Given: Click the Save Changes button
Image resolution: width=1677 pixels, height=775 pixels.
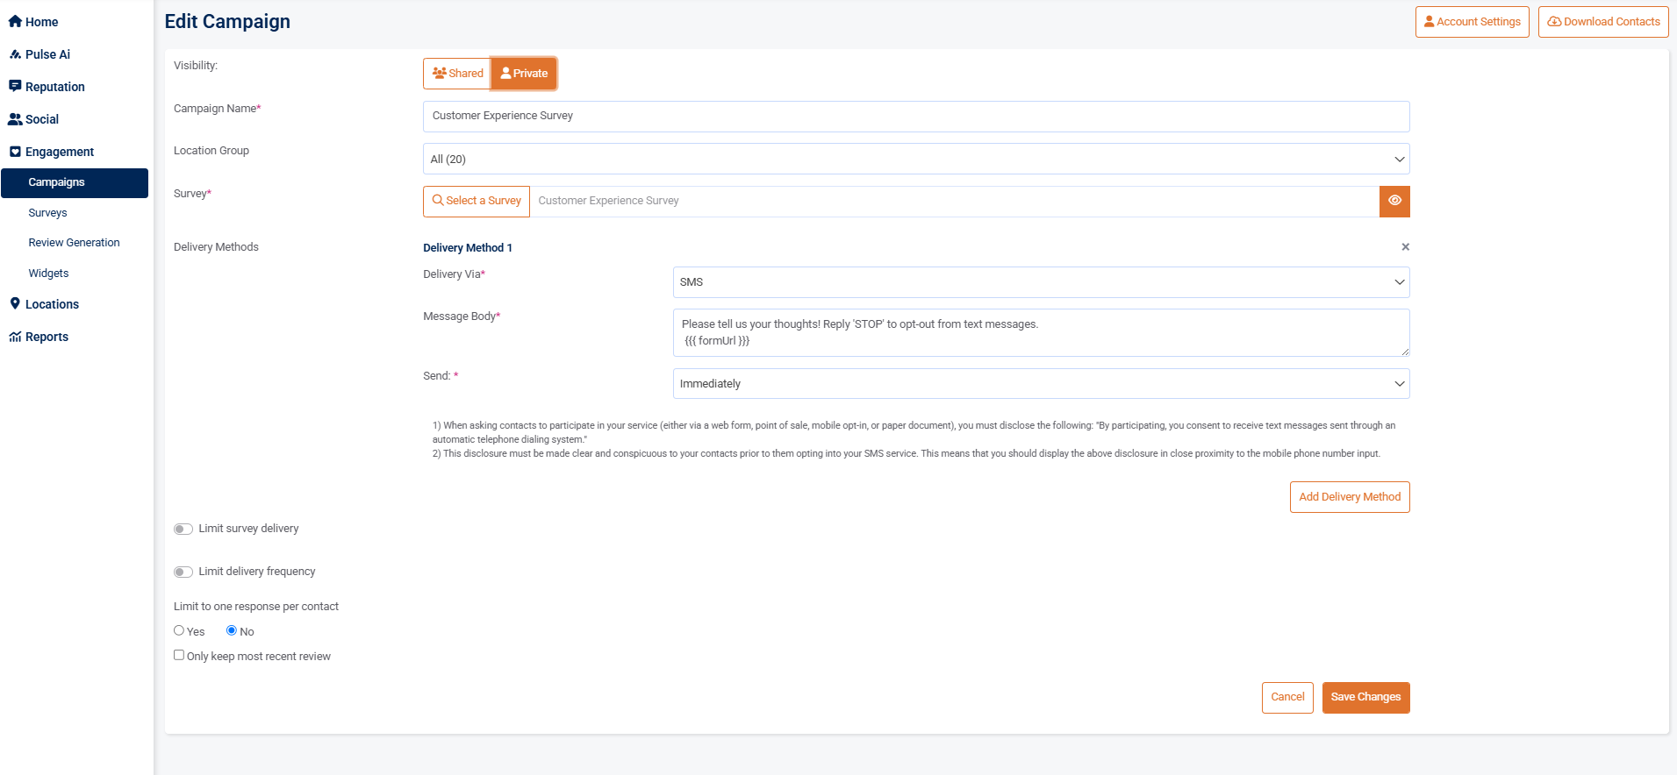Looking at the screenshot, I should point(1365,698).
